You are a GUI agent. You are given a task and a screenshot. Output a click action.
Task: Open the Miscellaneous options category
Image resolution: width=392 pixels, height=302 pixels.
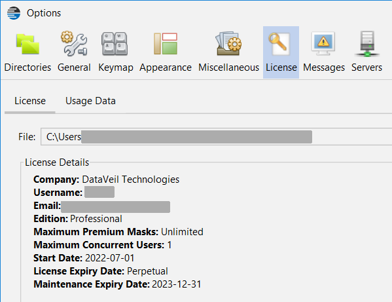[228, 52]
